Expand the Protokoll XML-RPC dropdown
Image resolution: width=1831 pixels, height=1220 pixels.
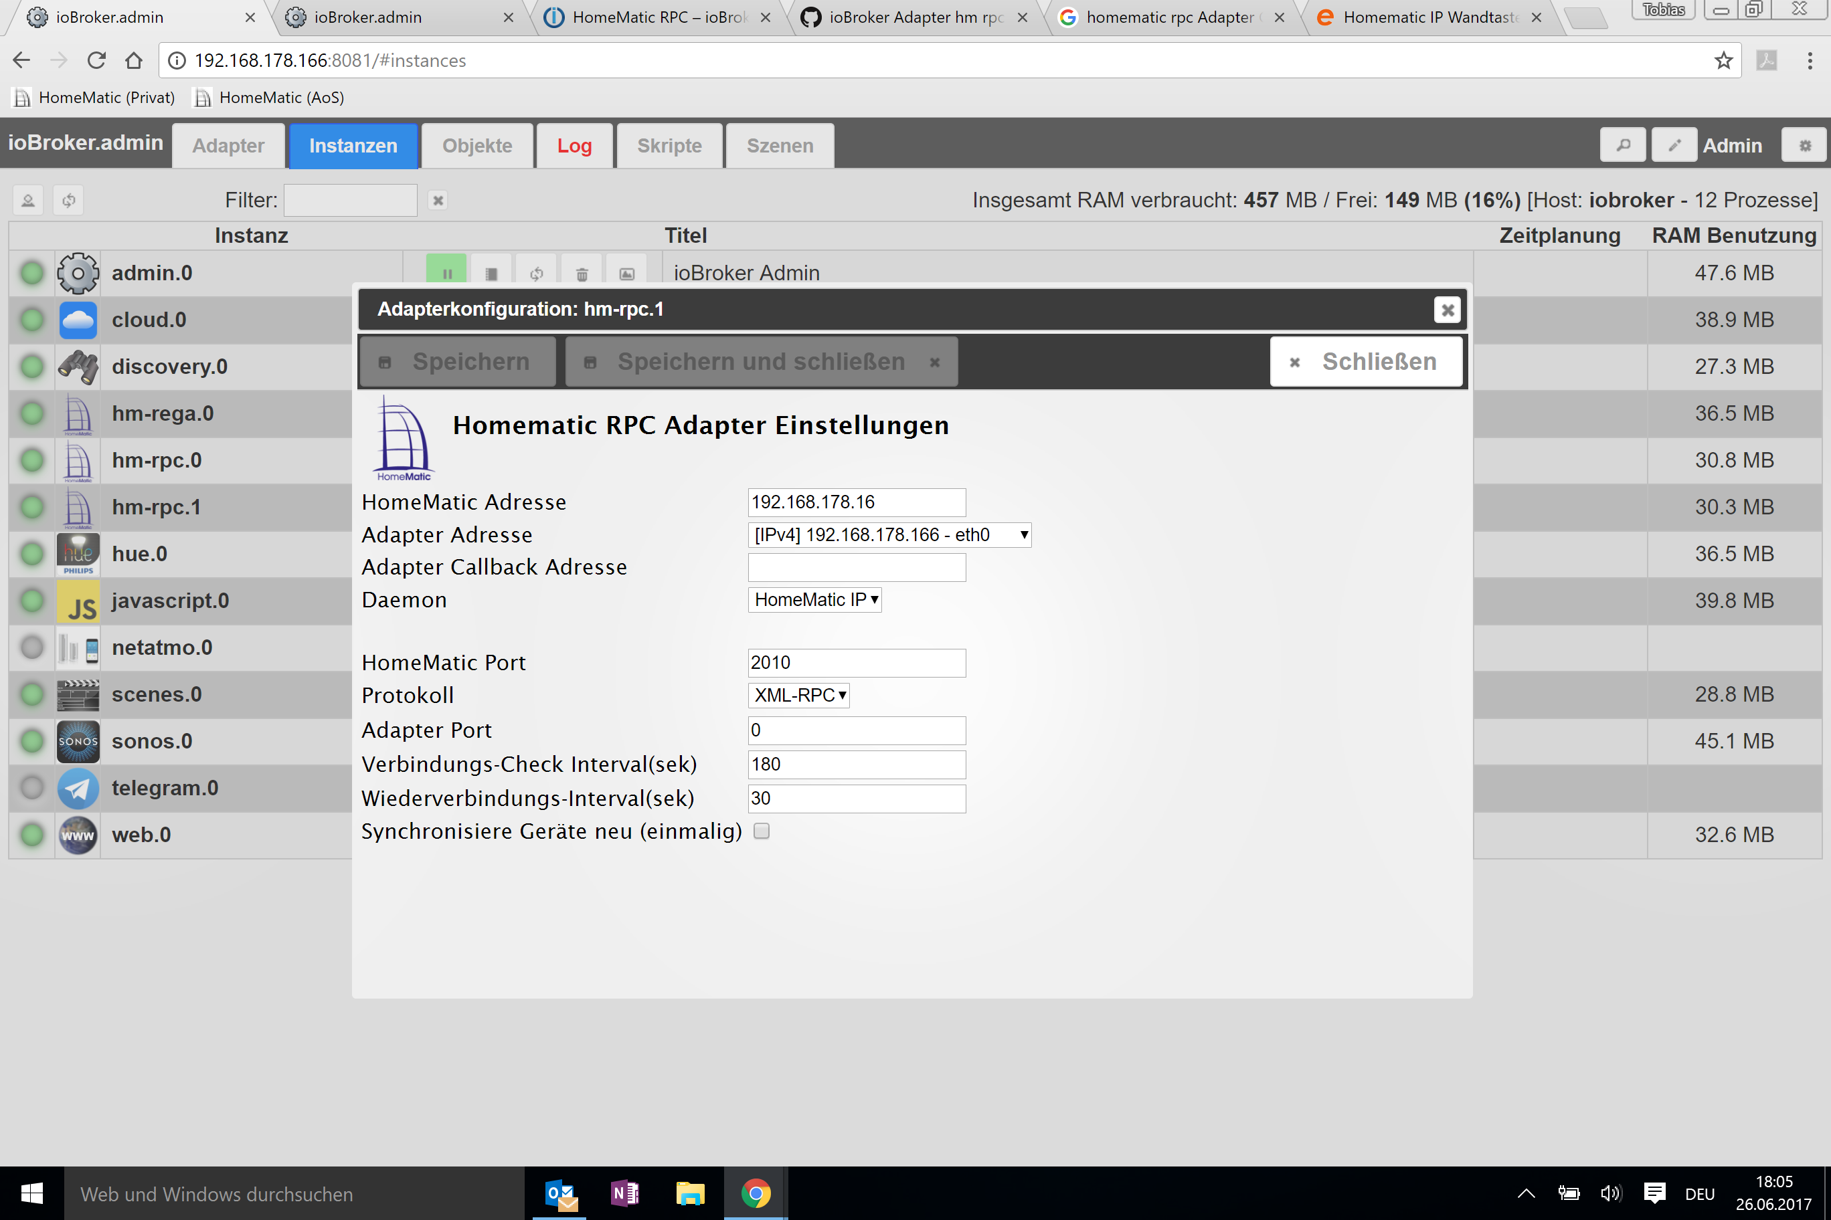(x=799, y=695)
